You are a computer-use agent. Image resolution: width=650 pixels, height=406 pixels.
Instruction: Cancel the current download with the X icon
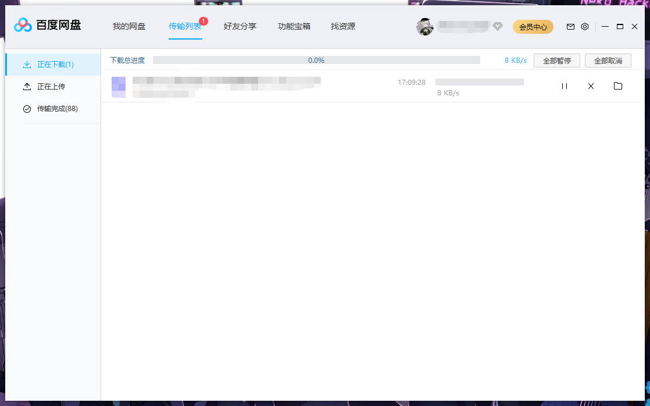[x=591, y=86]
